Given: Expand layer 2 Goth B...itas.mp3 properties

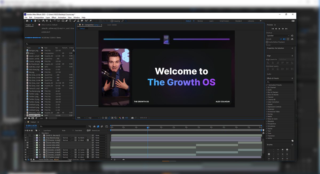Looking at the screenshot, I should (x=35, y=136).
